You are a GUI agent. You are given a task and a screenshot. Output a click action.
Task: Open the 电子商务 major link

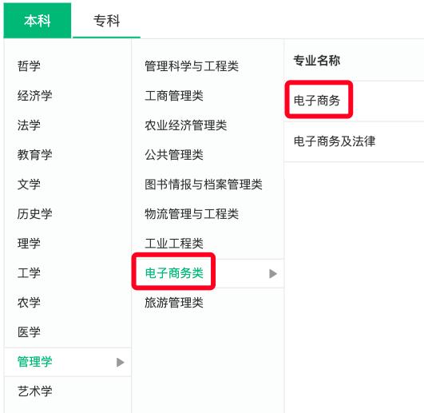point(317,101)
